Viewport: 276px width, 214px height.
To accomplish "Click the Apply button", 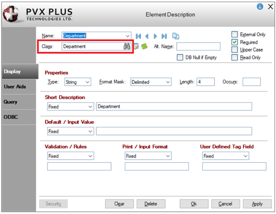I will (257, 204).
